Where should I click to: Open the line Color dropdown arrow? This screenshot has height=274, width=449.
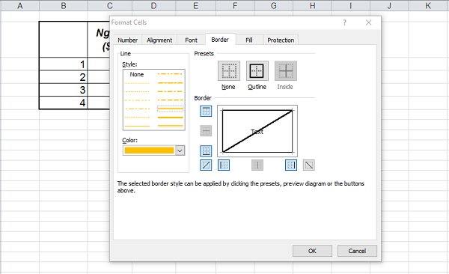(180, 150)
